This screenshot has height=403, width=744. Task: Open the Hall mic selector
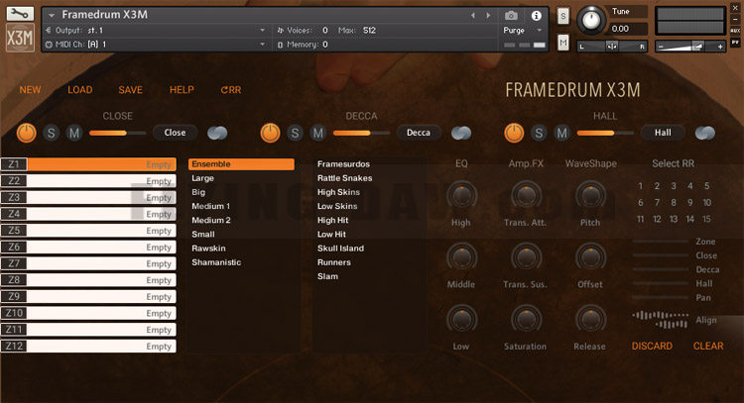[663, 133]
